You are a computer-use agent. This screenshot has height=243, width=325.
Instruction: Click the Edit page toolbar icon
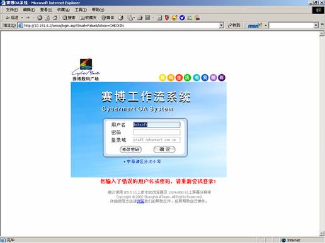147,18
